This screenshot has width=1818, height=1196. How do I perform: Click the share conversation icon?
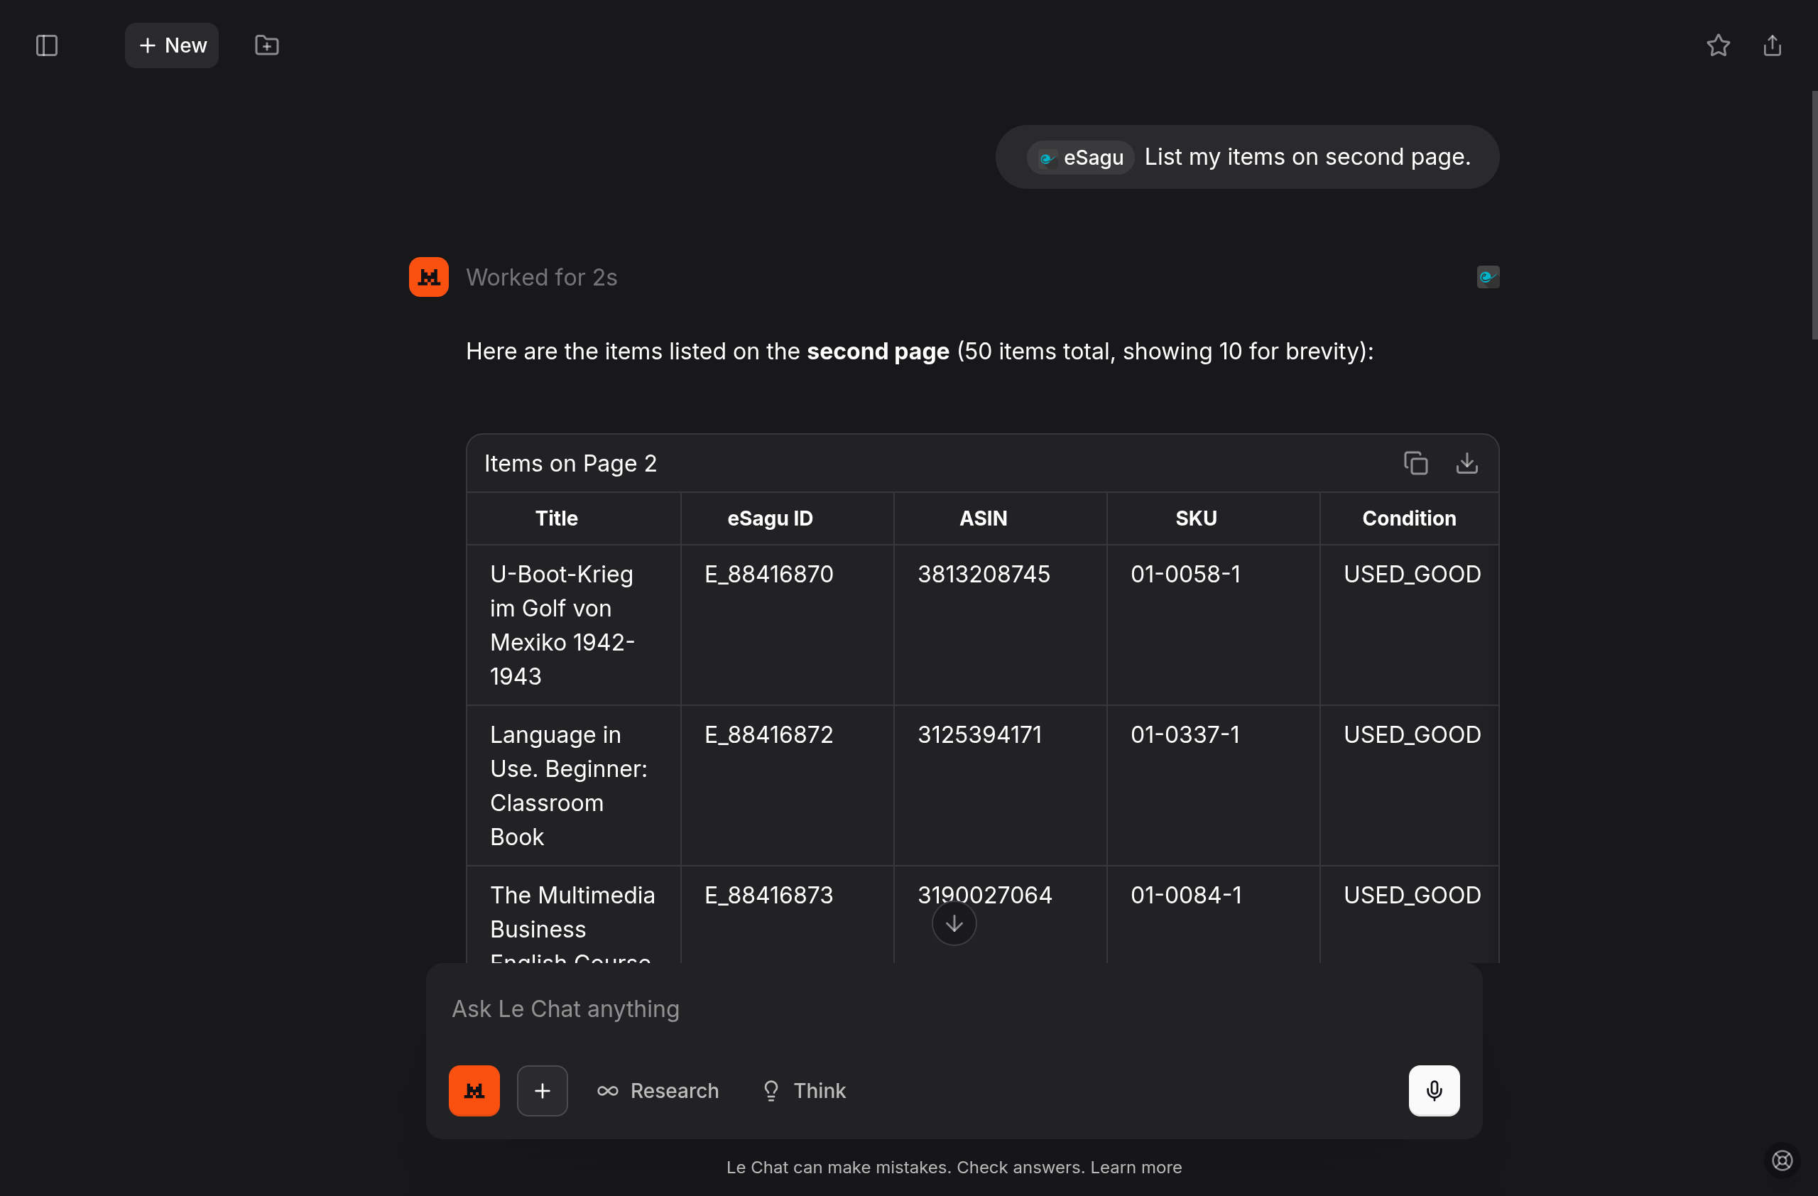pyautogui.click(x=1772, y=46)
